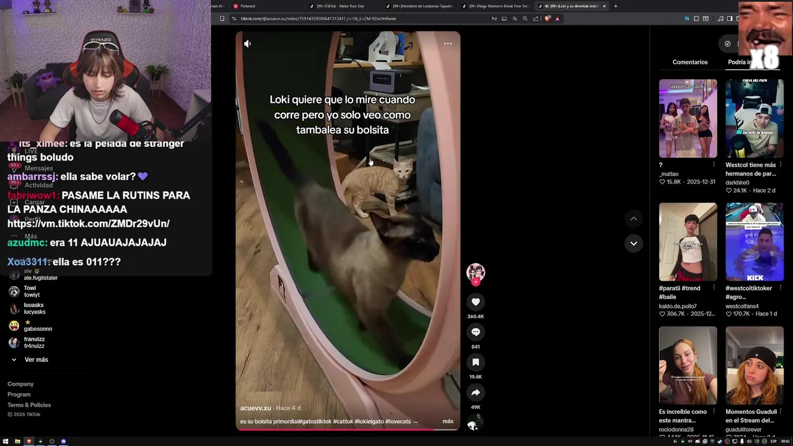The image size is (793, 446).
Task: Open the Momentos Guaduli video thumbnail
Action: [x=755, y=365]
